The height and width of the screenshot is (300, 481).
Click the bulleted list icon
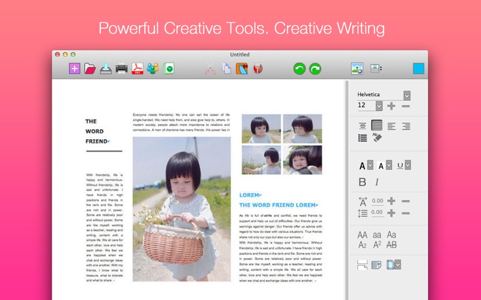363,138
